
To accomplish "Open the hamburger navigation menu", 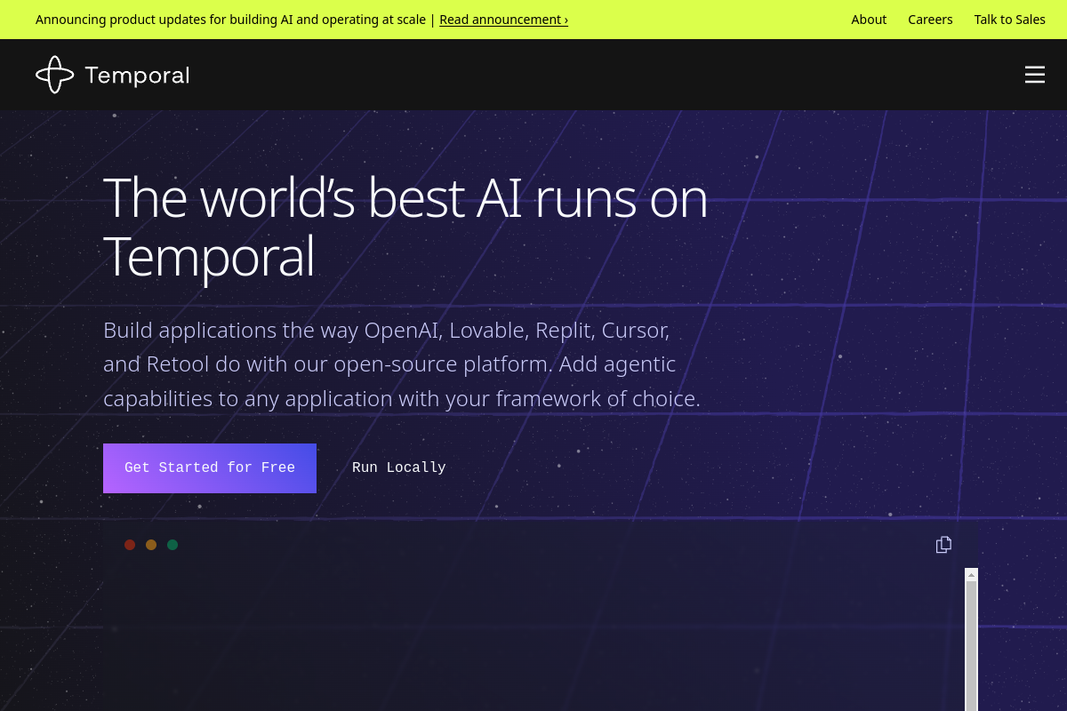I will pyautogui.click(x=1034, y=75).
